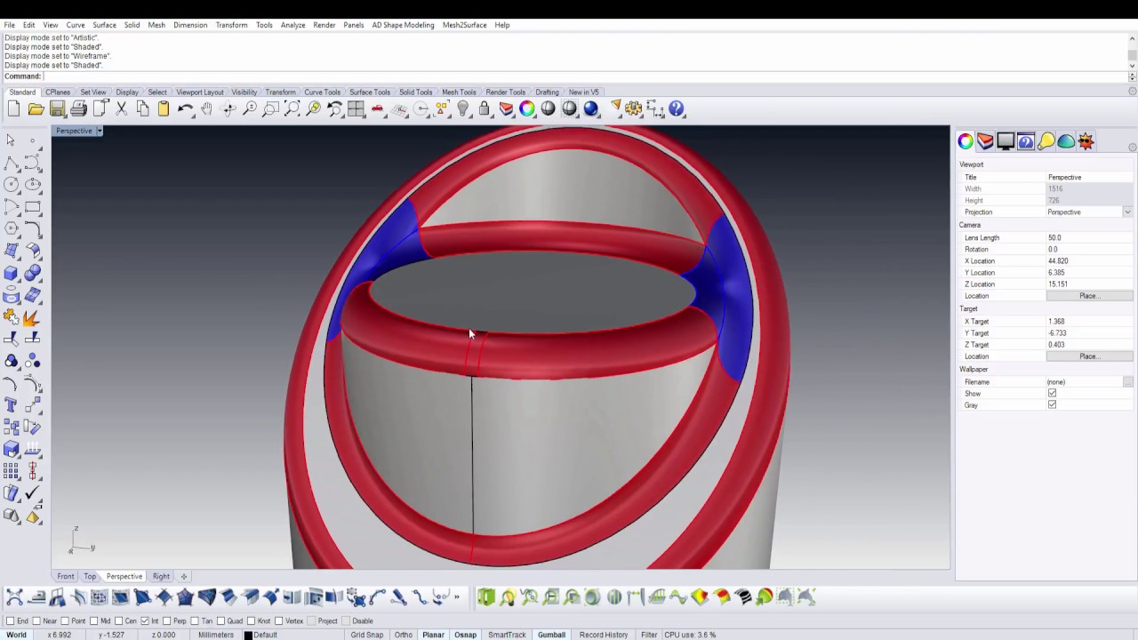Click the Cut scissors icon
Screen dimensions: 1138x640
[121, 108]
